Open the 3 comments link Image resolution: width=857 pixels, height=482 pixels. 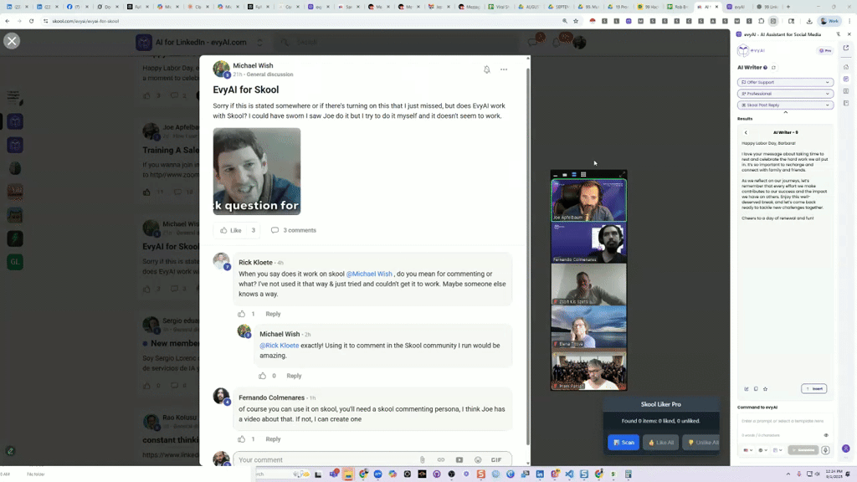pyautogui.click(x=294, y=230)
